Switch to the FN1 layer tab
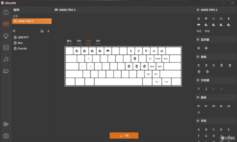Image resolution: width=237 pixels, height=142 pixels. (x=79, y=41)
